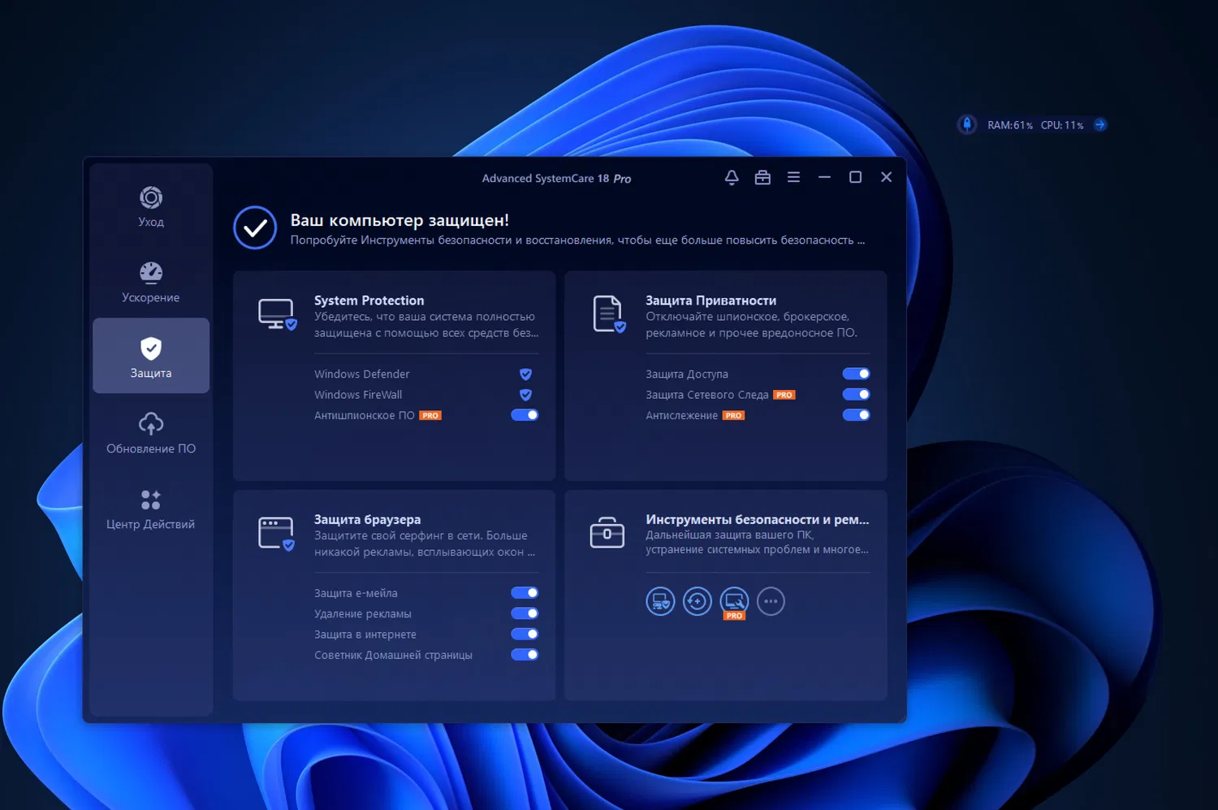Toggle Антислежение switch
The width and height of the screenshot is (1218, 810).
coord(856,415)
